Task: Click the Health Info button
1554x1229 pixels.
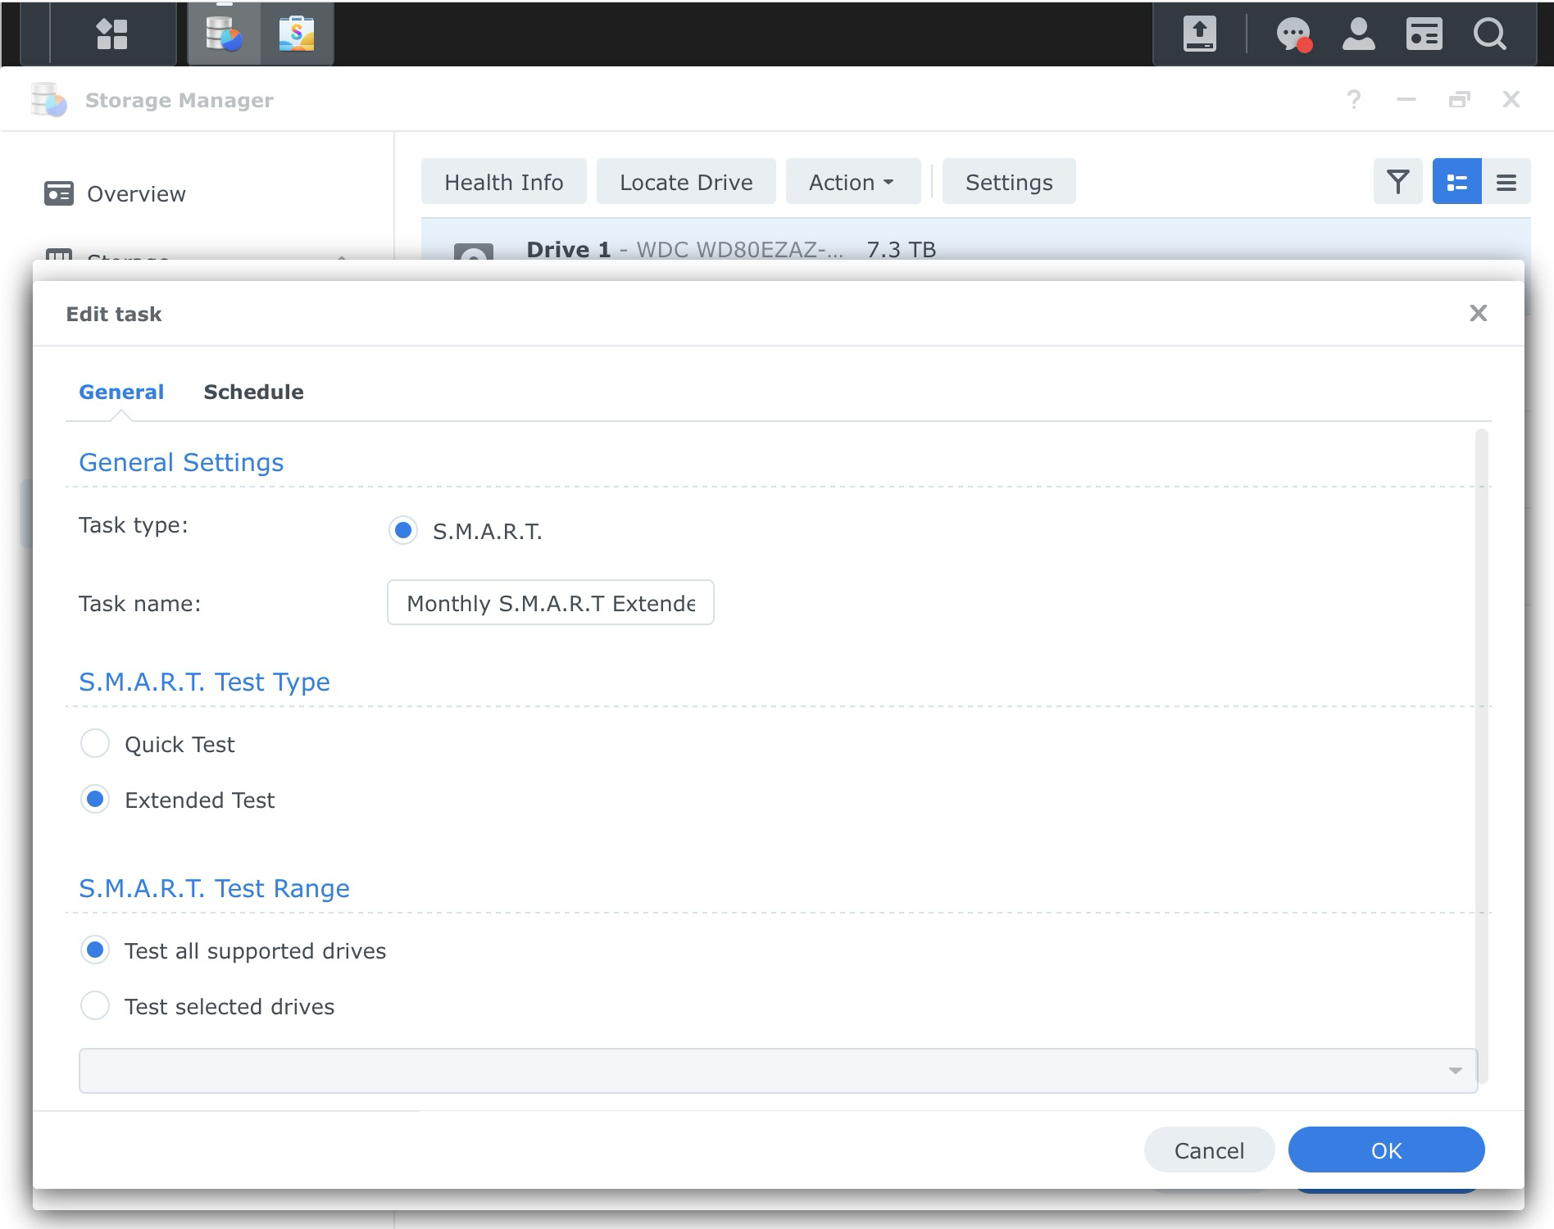Action: (x=503, y=181)
